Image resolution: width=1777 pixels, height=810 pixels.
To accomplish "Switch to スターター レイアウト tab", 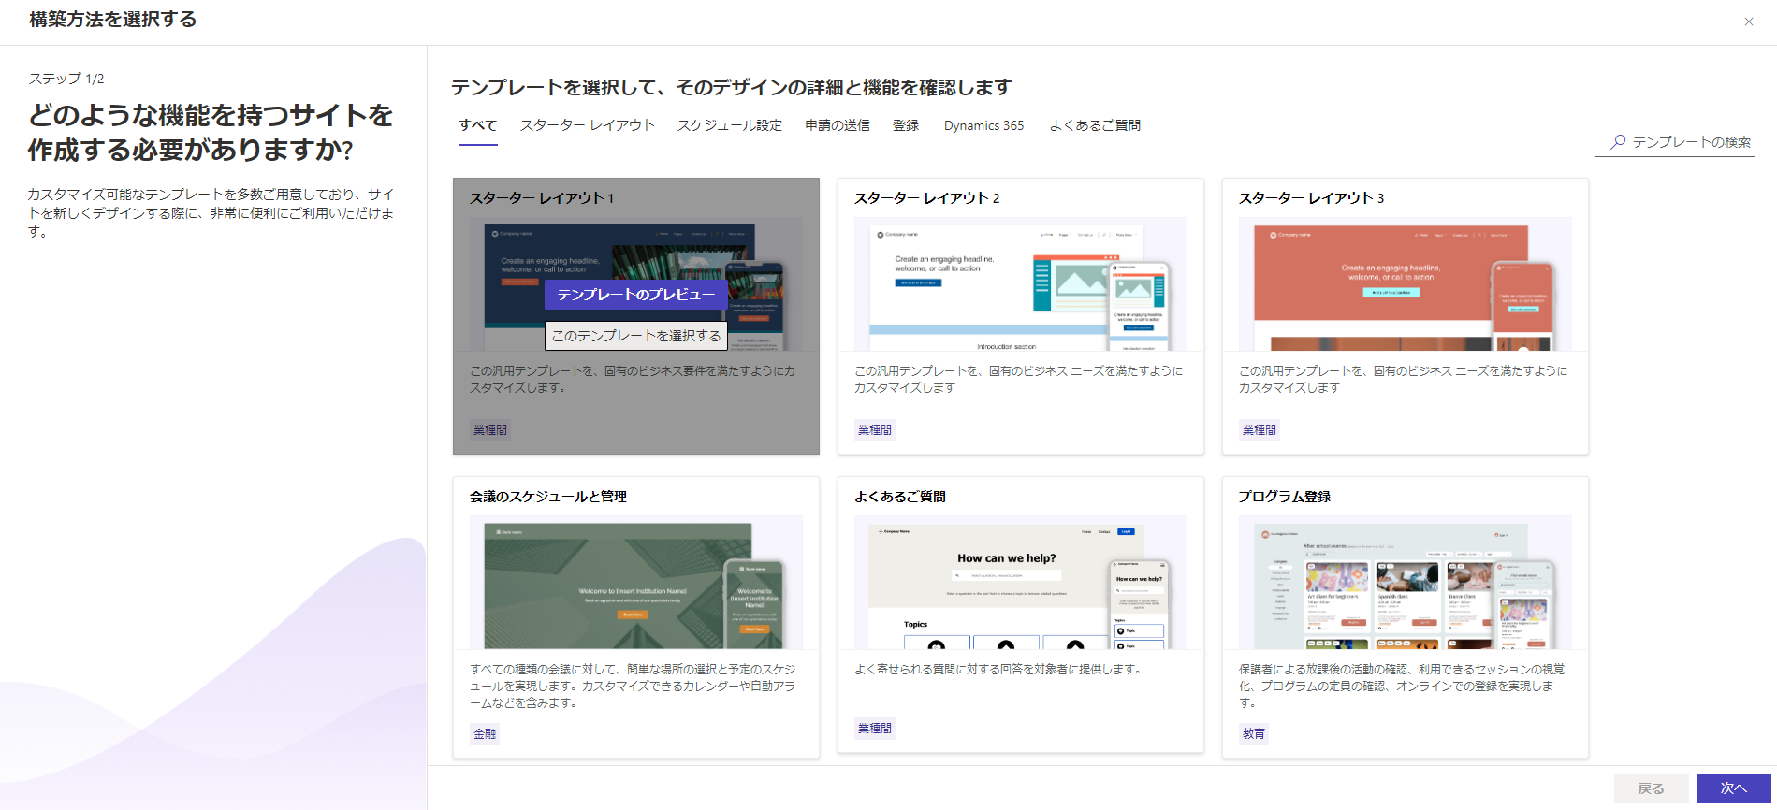I will pyautogui.click(x=587, y=125).
